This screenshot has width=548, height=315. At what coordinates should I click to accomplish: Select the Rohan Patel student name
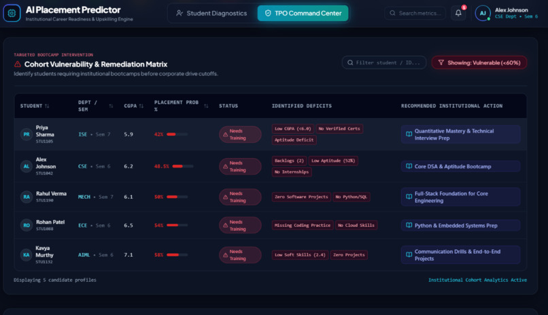tap(50, 222)
